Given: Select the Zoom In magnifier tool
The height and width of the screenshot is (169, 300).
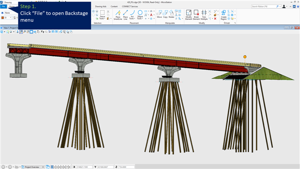Looking at the screenshot, I should (x=21, y=32).
